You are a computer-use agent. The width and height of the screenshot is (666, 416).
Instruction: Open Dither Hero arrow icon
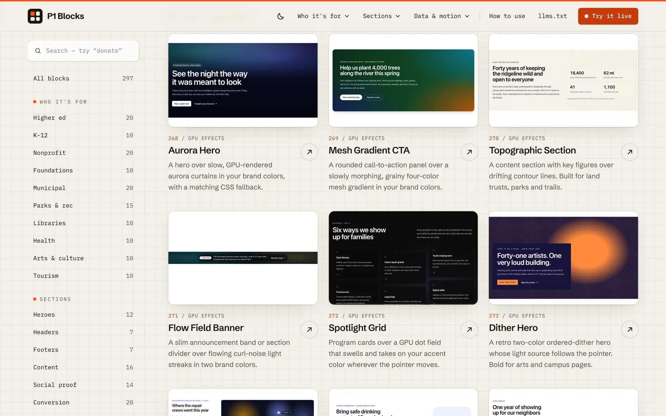(x=630, y=329)
